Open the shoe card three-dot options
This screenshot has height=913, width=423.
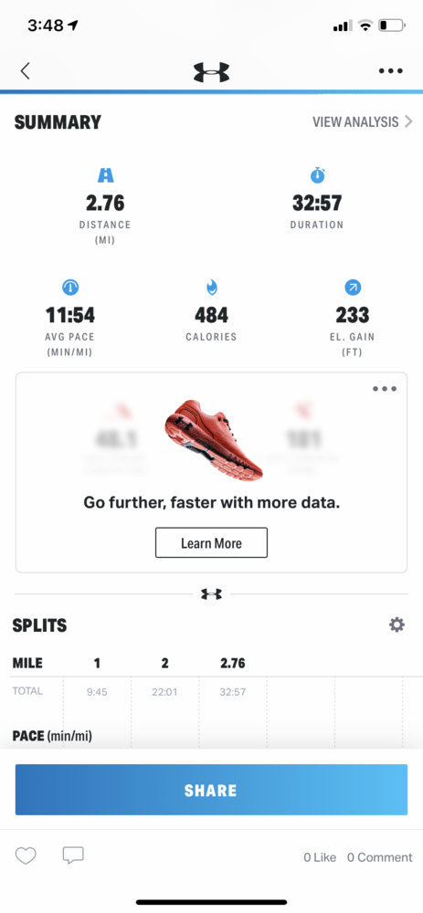coord(385,389)
